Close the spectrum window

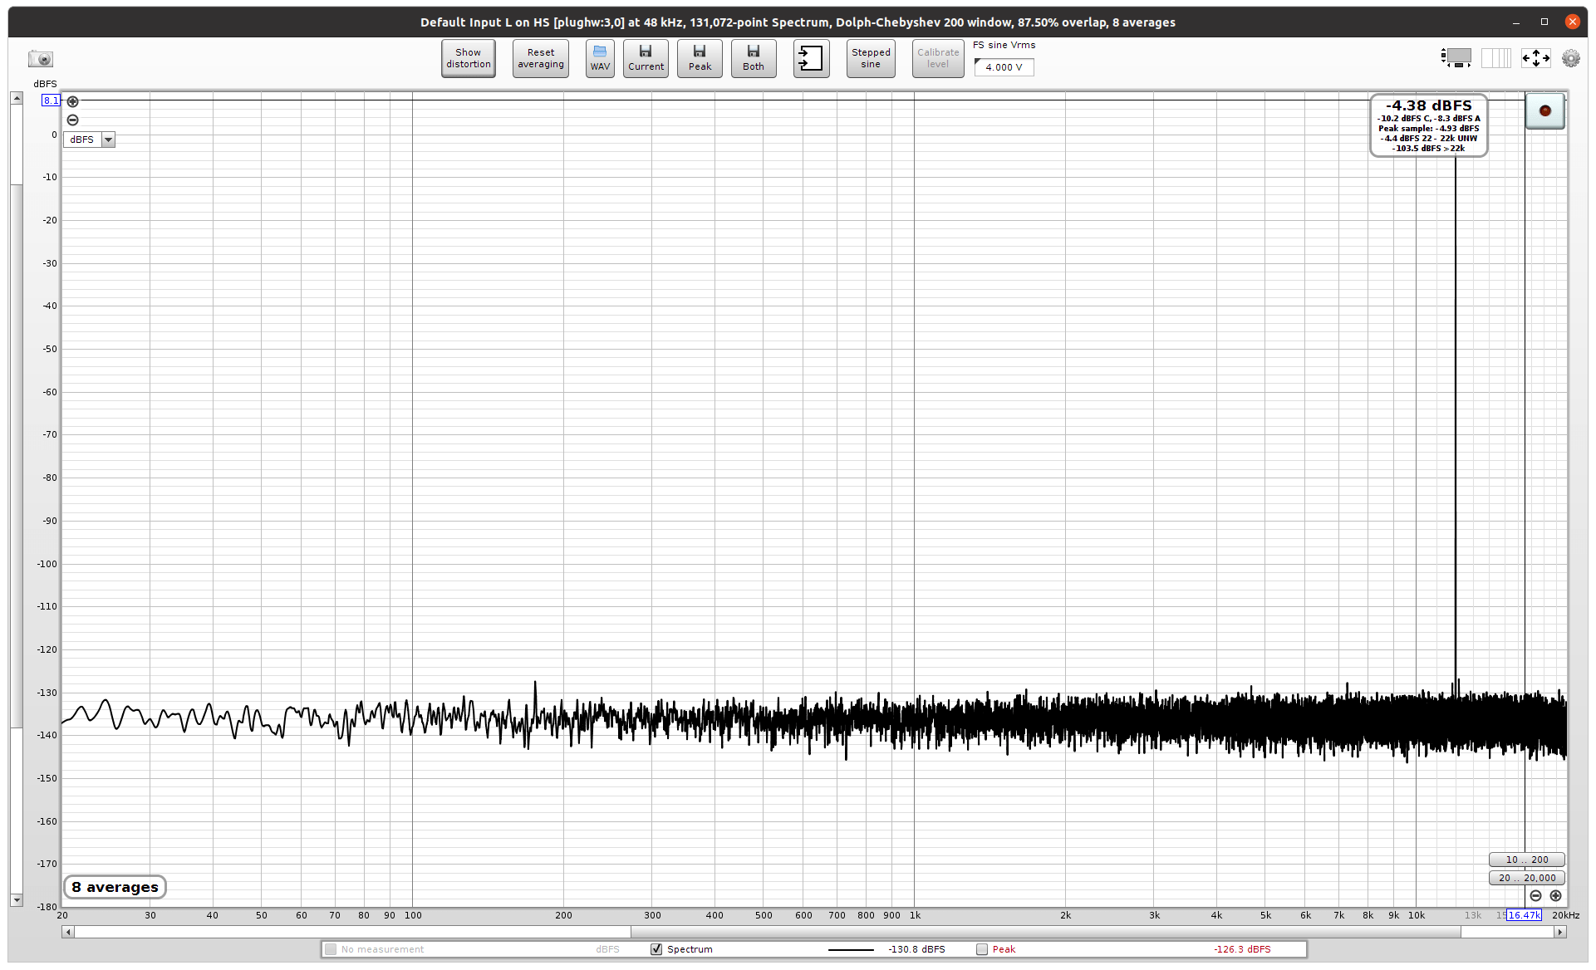coord(1572,22)
